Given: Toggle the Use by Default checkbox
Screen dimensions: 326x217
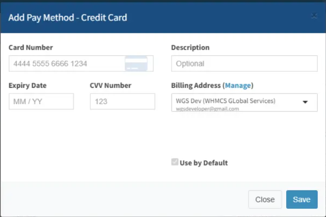Looking at the screenshot, I should coord(175,162).
